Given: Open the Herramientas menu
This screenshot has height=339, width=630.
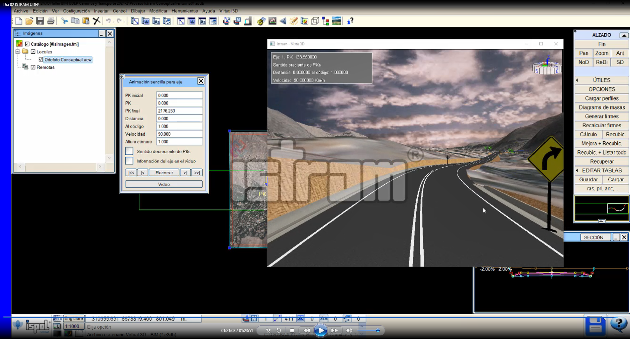Looking at the screenshot, I should tap(185, 11).
